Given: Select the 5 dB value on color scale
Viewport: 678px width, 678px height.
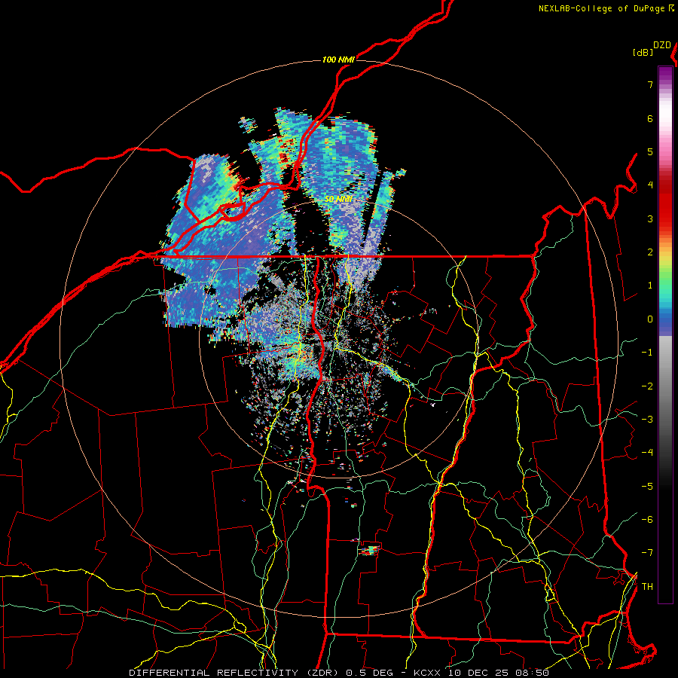Looking at the screenshot, I should click(x=650, y=151).
